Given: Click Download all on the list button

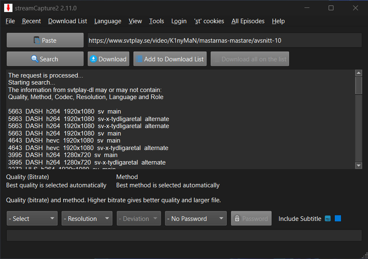Looking at the screenshot, I should click(250, 59).
